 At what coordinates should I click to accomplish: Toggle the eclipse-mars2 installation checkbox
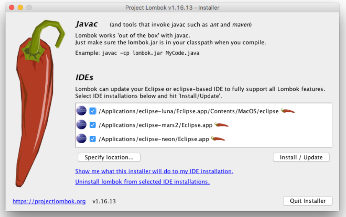[93, 125]
